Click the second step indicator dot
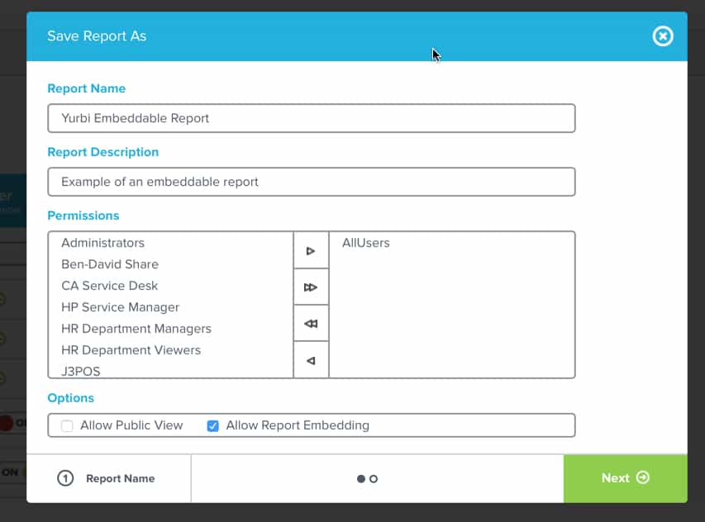The image size is (705, 522). click(374, 479)
